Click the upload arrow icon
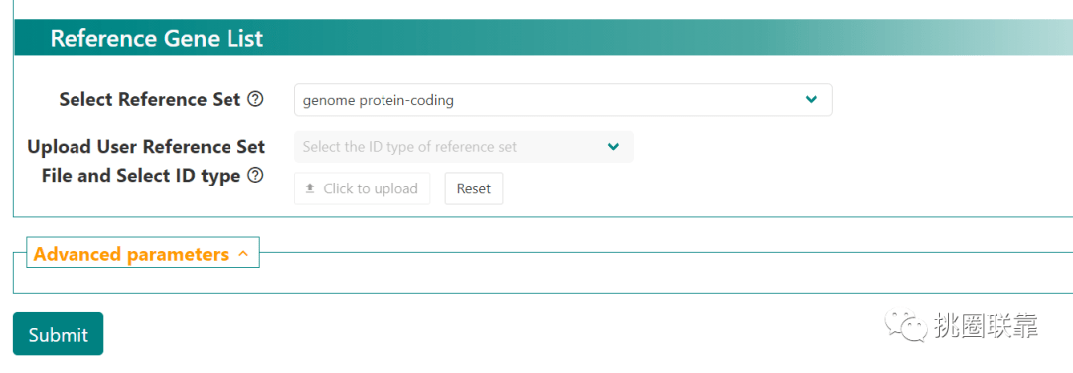The width and height of the screenshot is (1073, 373). click(x=310, y=188)
